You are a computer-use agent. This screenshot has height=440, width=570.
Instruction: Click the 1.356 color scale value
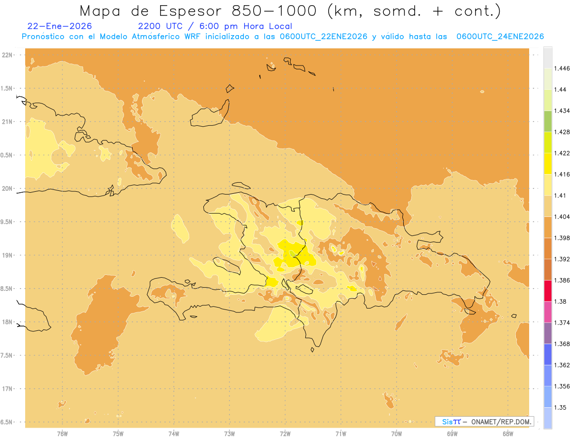(x=563, y=386)
